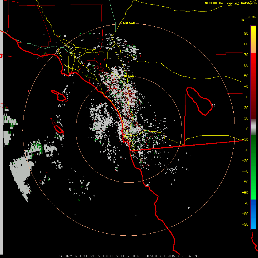The height and width of the screenshot is (258, 258).
Task: Click the positive 30 scale value
Action: [246, 97]
